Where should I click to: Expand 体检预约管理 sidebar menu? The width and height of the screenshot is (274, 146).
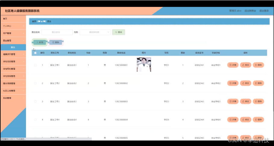tap(13, 69)
